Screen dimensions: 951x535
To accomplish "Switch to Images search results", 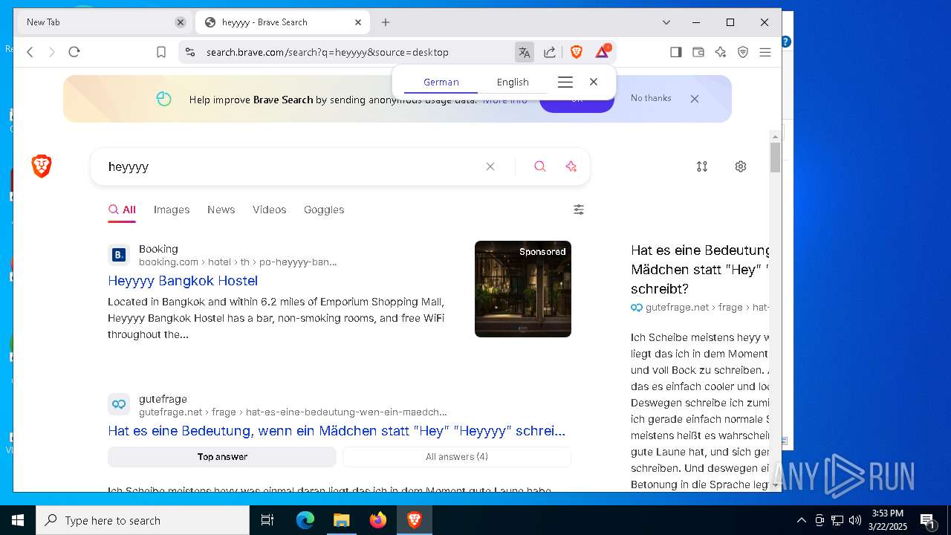I will (x=172, y=210).
